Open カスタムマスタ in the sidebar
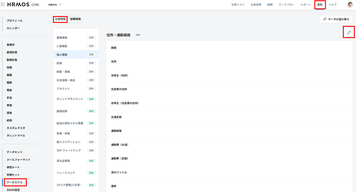 coord(16,128)
